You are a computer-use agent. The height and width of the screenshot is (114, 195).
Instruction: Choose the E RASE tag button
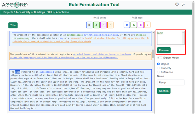click(147, 25)
